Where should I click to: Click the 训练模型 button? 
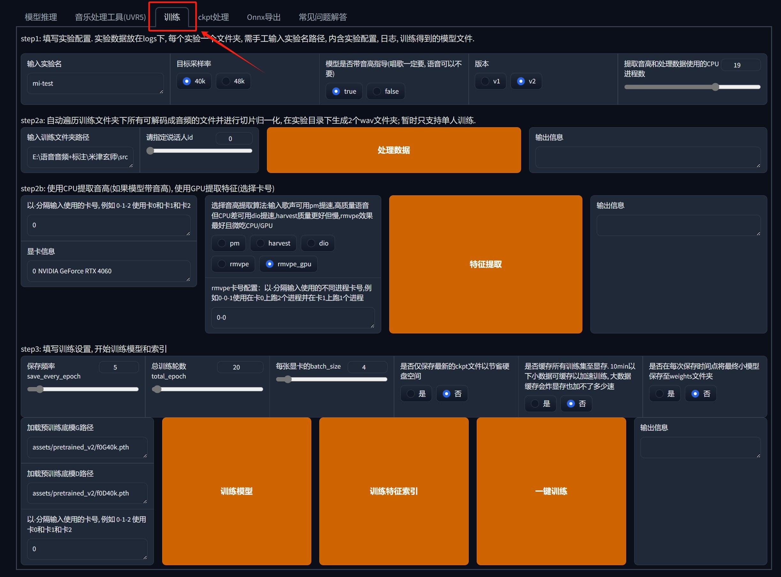point(236,491)
